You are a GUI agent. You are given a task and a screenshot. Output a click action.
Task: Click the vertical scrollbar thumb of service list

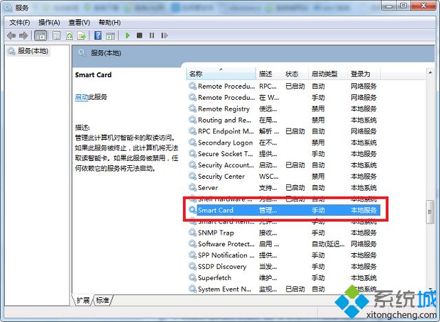(430, 212)
